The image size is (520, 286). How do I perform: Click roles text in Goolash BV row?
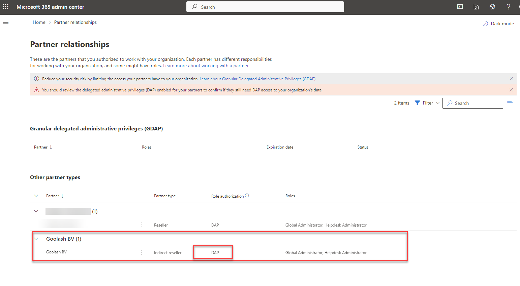point(326,253)
